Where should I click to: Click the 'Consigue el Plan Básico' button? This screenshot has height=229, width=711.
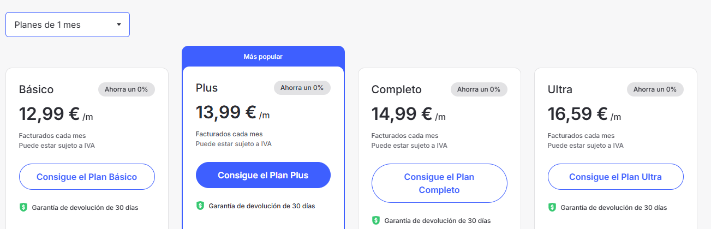point(87,177)
